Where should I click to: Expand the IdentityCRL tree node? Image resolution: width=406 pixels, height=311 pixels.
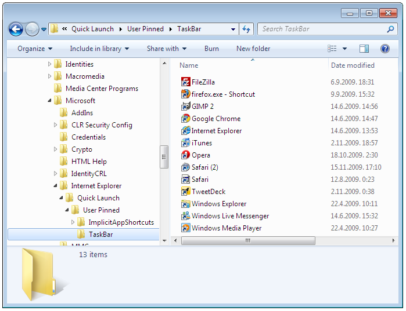[x=55, y=173]
